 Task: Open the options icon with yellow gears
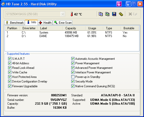[121, 14]
